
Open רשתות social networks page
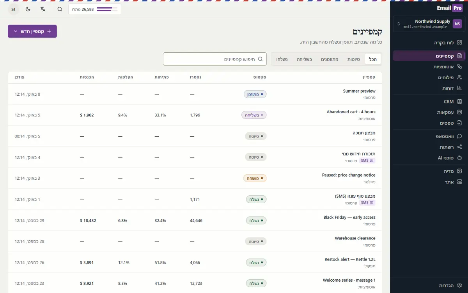pyautogui.click(x=429, y=147)
